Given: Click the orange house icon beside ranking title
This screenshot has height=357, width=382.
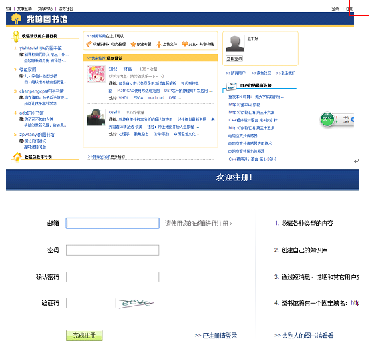Looking at the screenshot, I should point(17,157).
